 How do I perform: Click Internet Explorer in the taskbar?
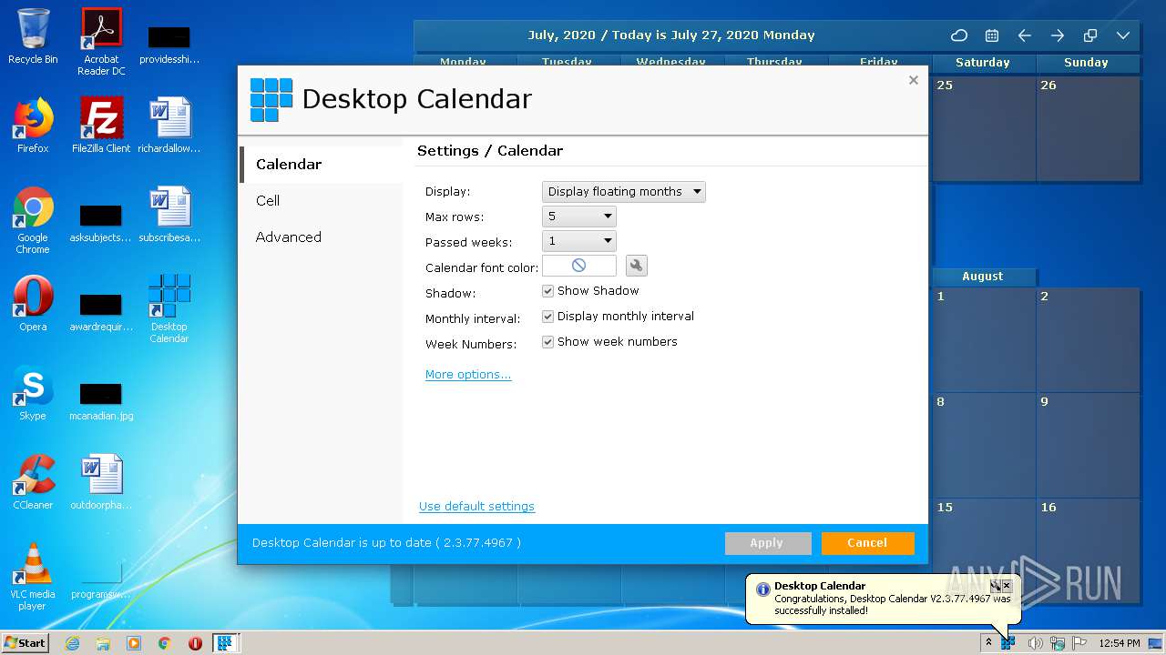[x=73, y=643]
